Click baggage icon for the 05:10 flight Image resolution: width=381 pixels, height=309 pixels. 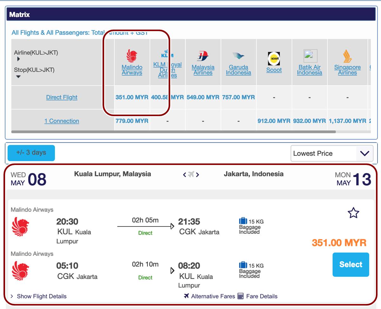coord(243,265)
